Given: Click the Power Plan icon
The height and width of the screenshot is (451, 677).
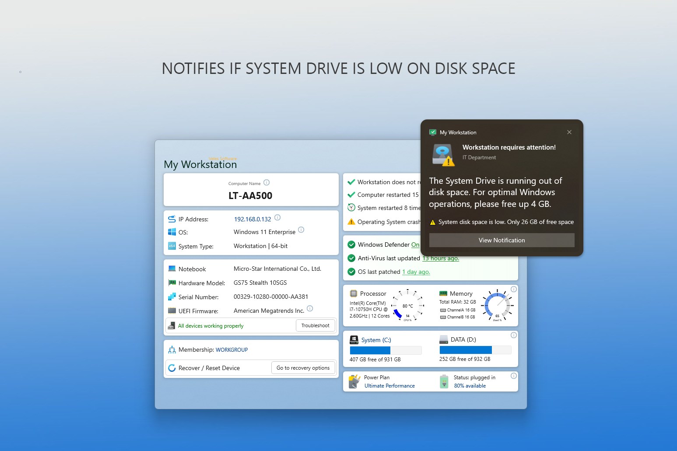Looking at the screenshot, I should coord(354,382).
